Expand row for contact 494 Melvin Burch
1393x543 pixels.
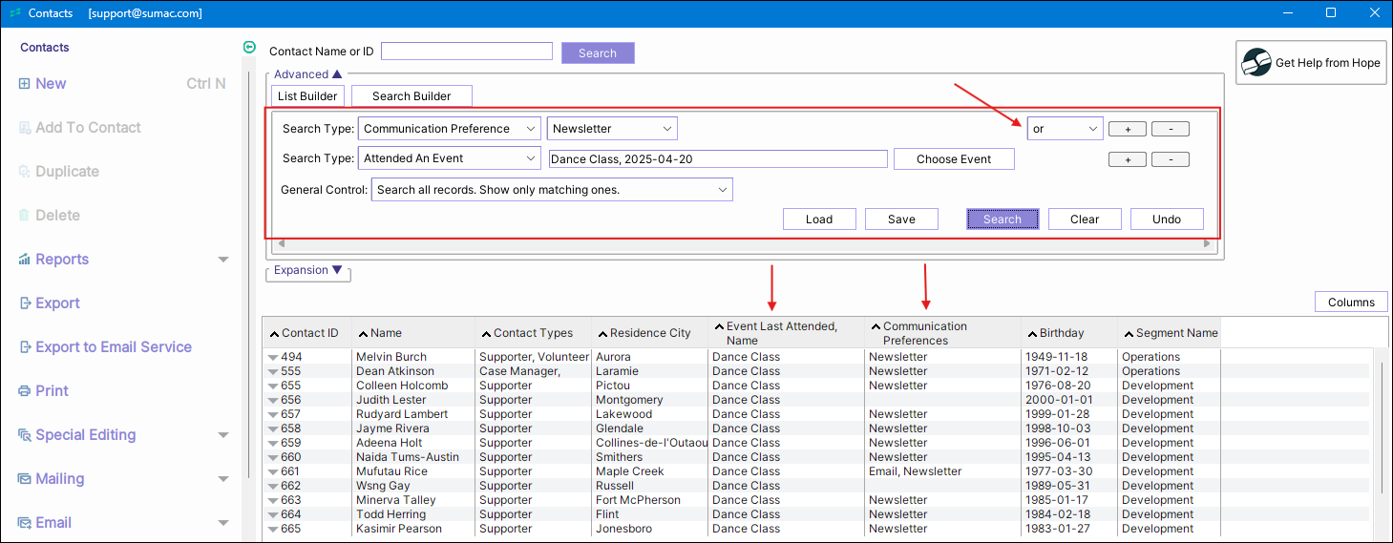[273, 358]
